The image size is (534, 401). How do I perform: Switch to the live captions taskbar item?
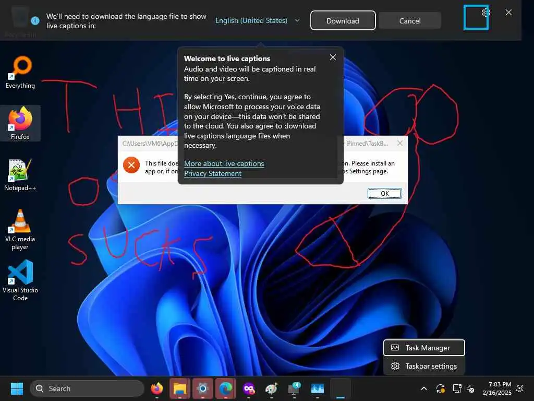(x=340, y=388)
